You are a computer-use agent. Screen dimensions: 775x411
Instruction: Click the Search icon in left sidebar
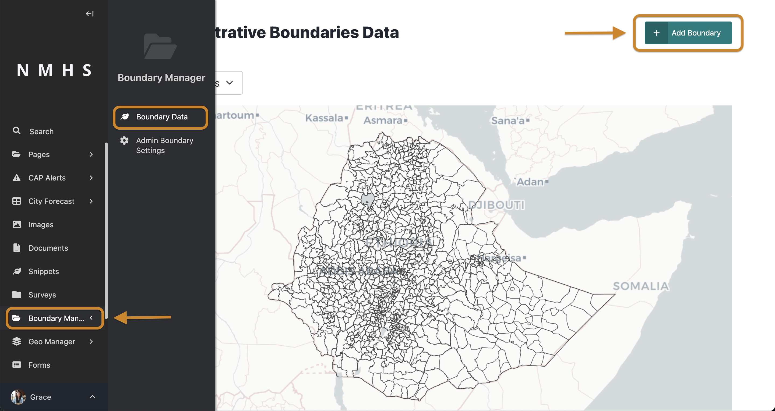[x=16, y=131]
